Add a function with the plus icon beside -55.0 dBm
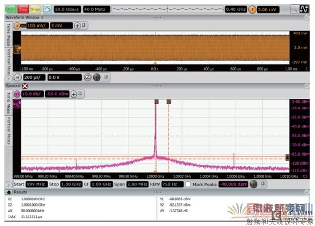Viewport: 315px width, 226px height. 74,94
